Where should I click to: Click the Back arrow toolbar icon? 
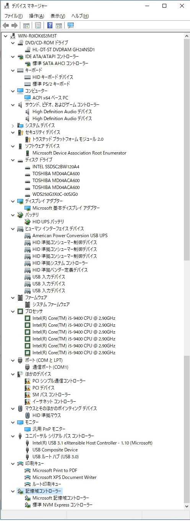tap(6, 25)
